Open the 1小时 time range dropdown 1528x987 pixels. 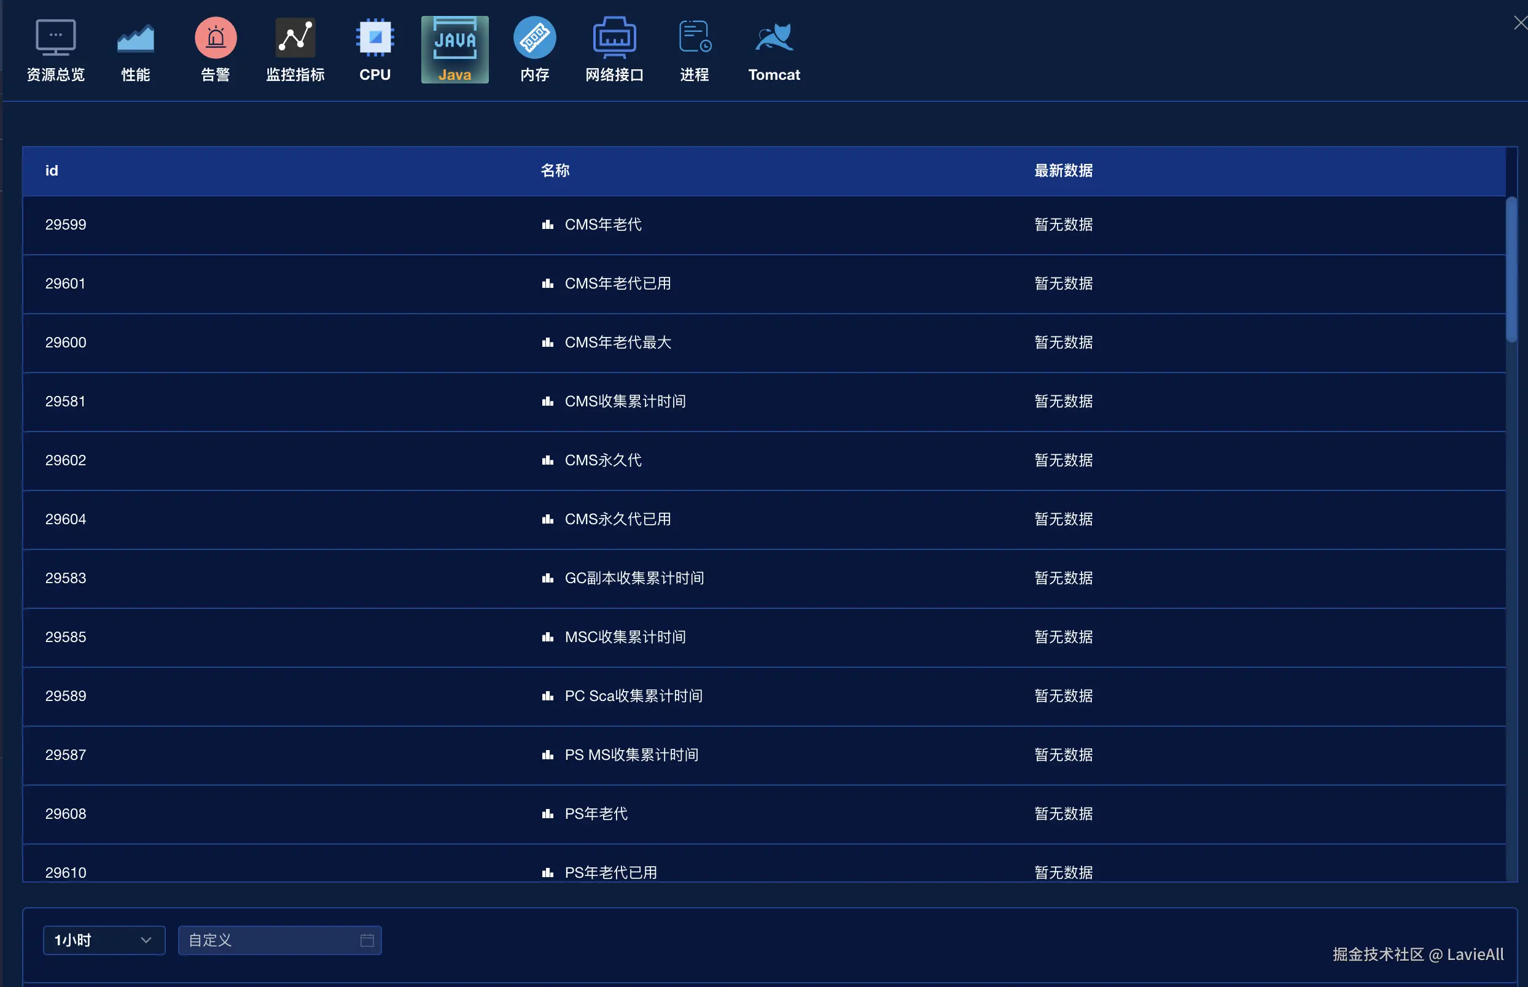pos(104,940)
